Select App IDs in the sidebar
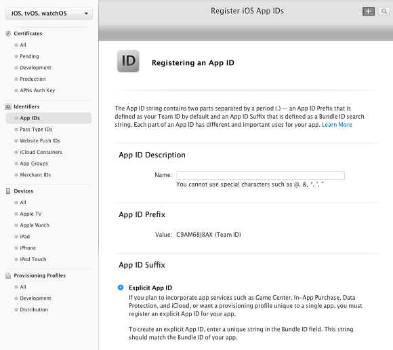393x350 pixels. pyautogui.click(x=49, y=118)
